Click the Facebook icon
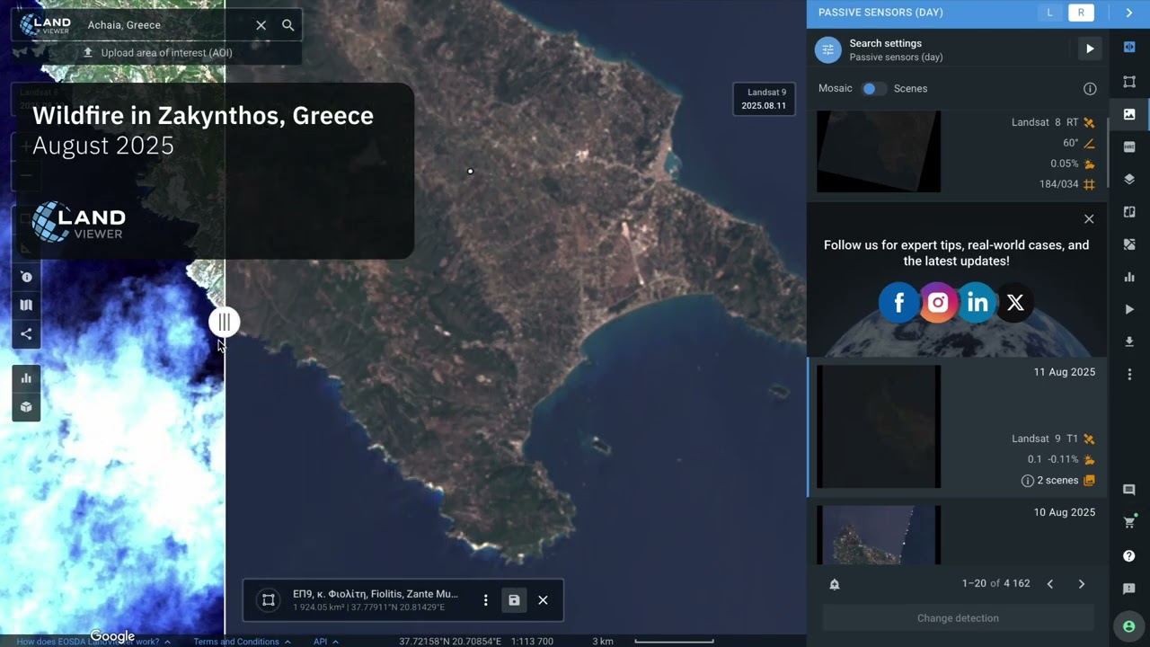1150x647 pixels. point(898,303)
